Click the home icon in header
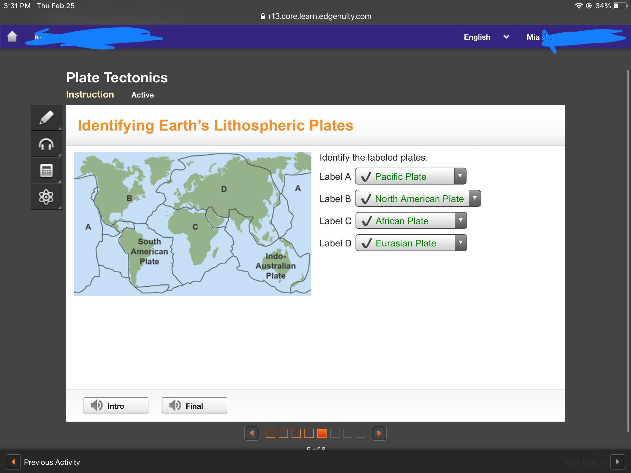 pyautogui.click(x=12, y=37)
